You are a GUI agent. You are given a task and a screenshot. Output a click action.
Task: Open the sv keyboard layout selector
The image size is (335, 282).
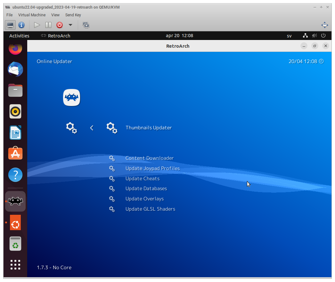[289, 36]
